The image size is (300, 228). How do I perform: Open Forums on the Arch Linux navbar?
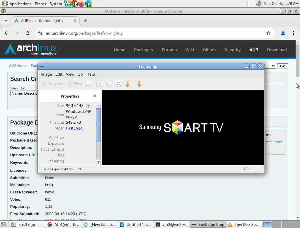click(x=169, y=50)
